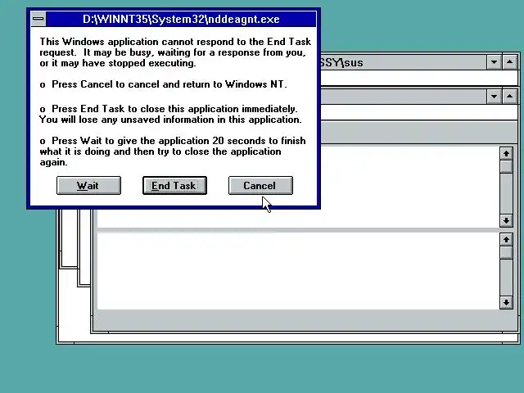Click down arrow of upper pane scrollbar
Image resolution: width=524 pixels, height=393 pixels.
(x=506, y=221)
